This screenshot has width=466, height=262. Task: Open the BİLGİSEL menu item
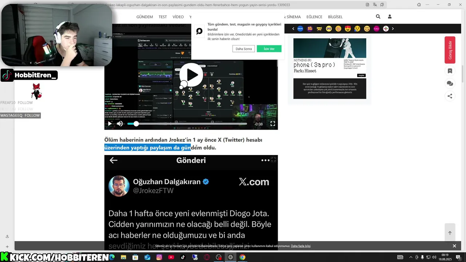(x=335, y=17)
